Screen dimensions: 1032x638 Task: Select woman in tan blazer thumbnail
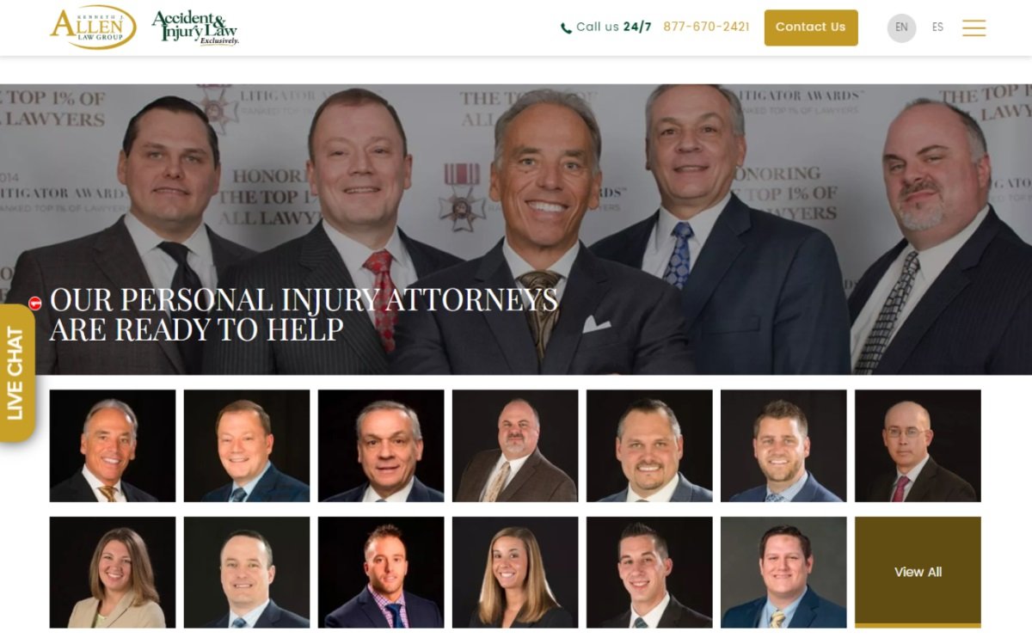[113, 572]
